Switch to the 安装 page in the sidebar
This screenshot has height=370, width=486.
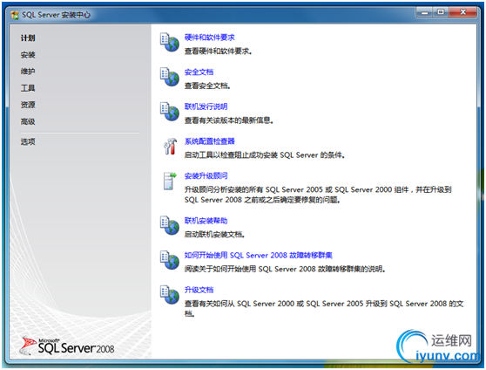[x=28, y=55]
